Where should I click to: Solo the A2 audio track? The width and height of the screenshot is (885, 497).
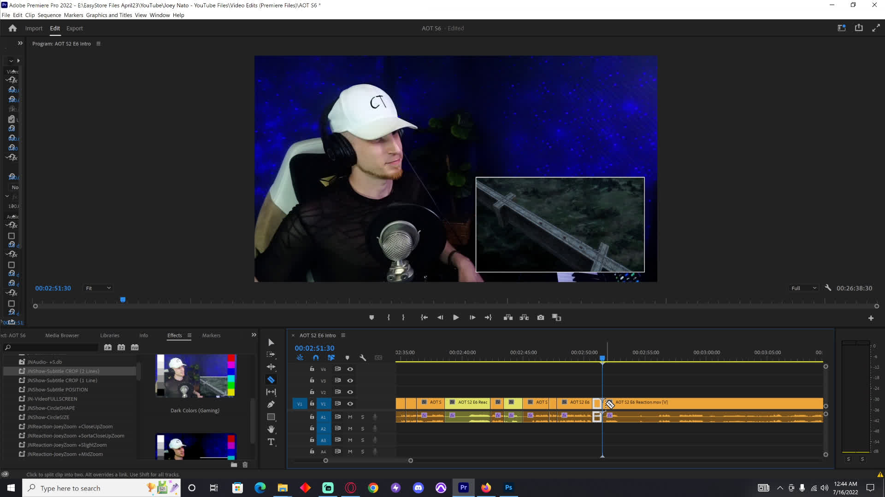[363, 428]
